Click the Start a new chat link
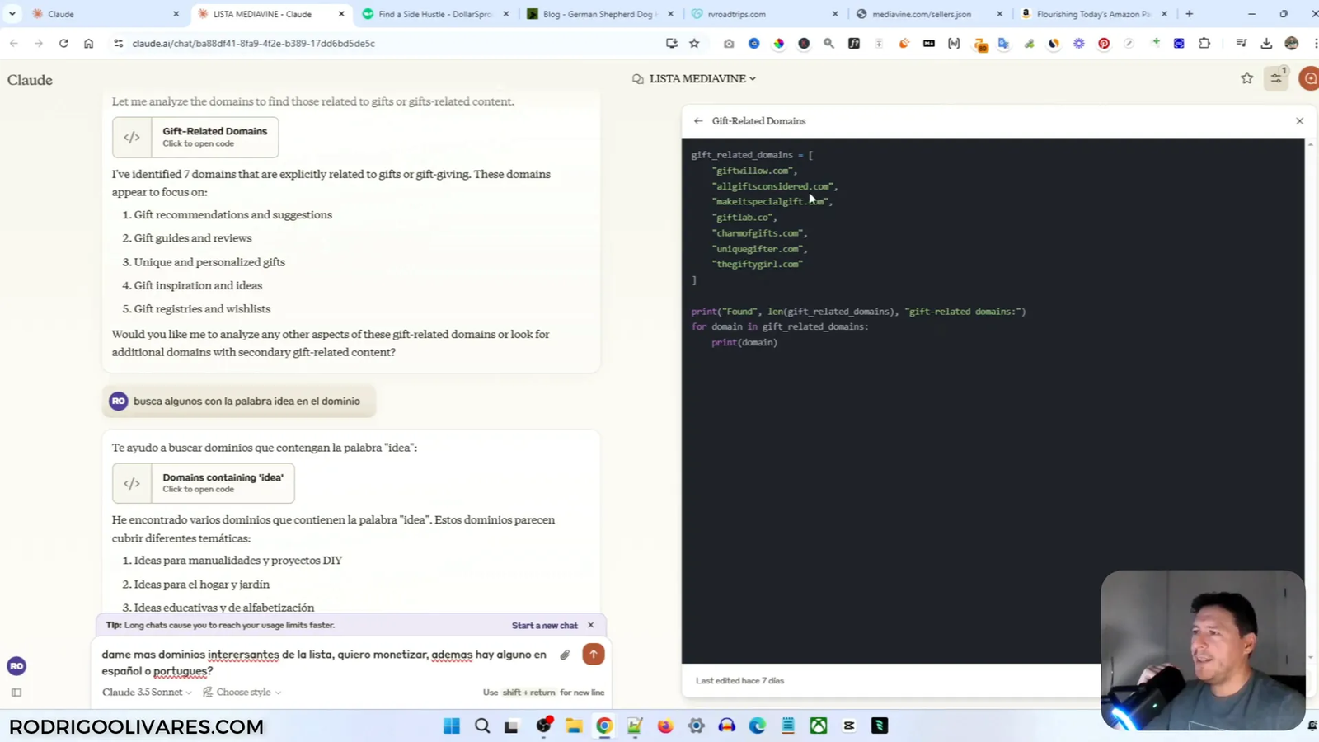This screenshot has height=742, width=1319. click(x=544, y=626)
